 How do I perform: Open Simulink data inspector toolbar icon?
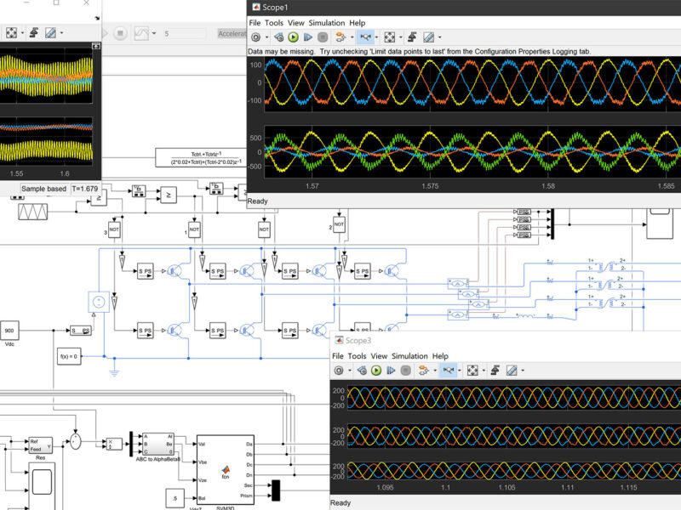pyautogui.click(x=141, y=33)
